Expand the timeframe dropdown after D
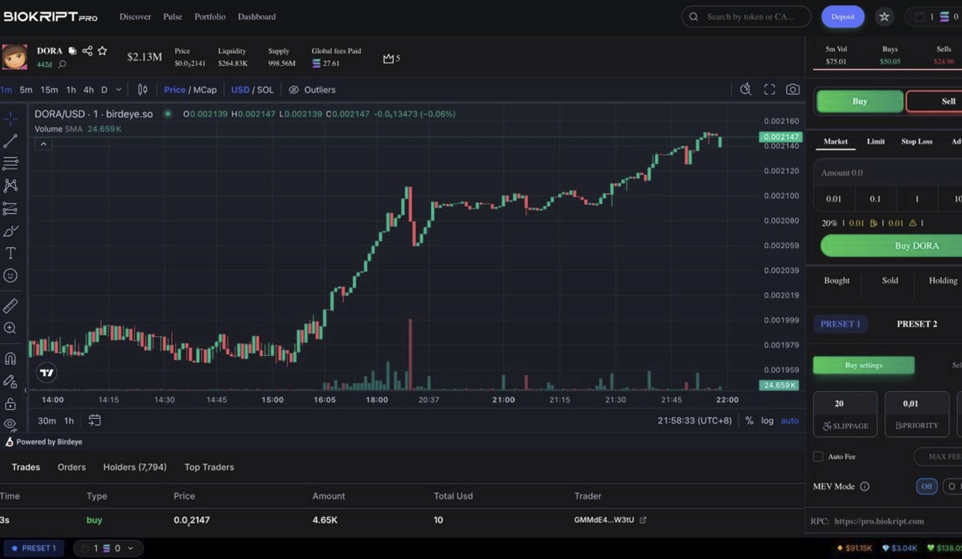This screenshot has width=962, height=559. (x=119, y=90)
